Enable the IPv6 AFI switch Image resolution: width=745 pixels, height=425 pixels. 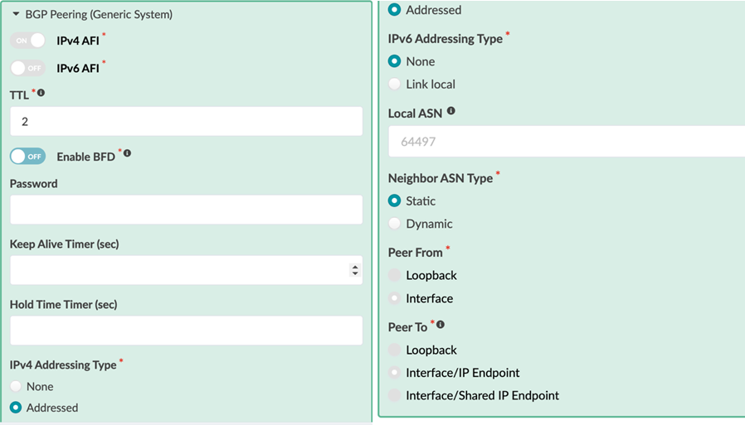pos(27,68)
